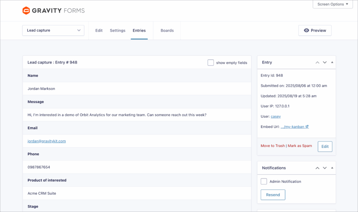Click the external link icon beside Embed Url

click(x=307, y=127)
